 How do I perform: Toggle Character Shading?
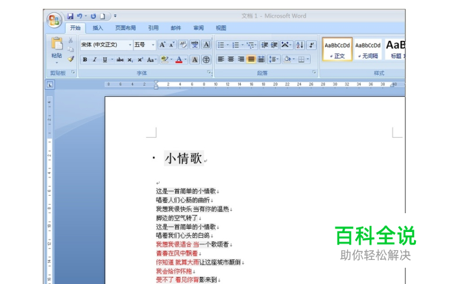coord(195,59)
